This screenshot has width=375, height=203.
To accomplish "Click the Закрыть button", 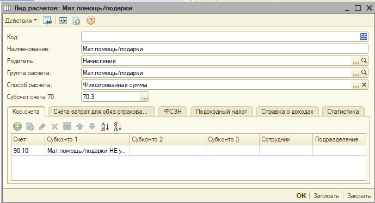I will 359,195.
